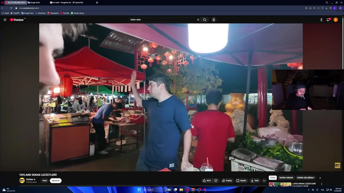
Task: Open YouTube bookmark
Action: (x=65, y=13)
